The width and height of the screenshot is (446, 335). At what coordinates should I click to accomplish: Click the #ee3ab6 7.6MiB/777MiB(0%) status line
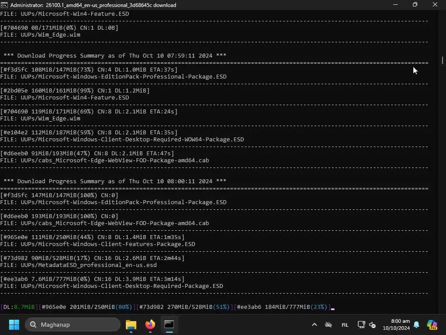[x=92, y=279]
